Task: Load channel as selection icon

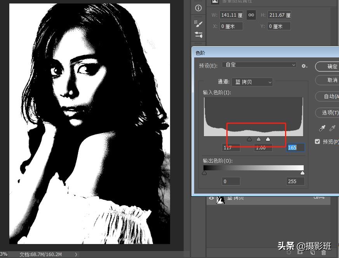Action: coord(289,253)
